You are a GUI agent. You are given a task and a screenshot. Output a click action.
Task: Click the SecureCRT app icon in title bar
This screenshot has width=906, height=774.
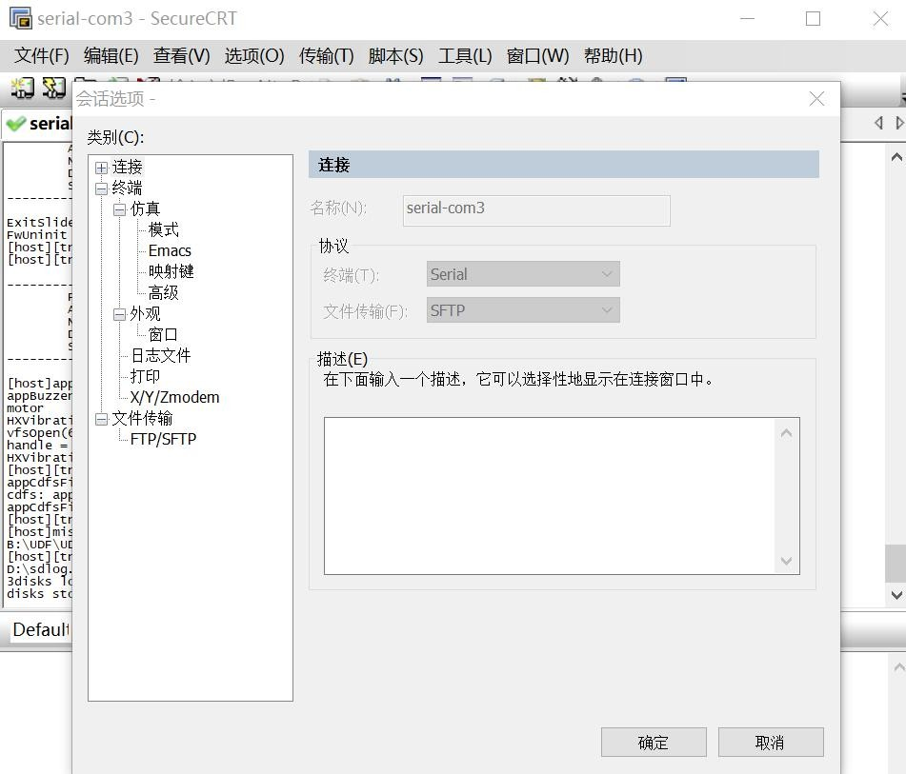pyautogui.click(x=21, y=18)
